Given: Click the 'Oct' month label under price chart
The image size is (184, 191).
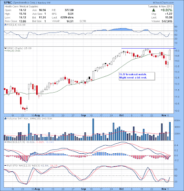Looking at the screenshot, I should 122,116.
